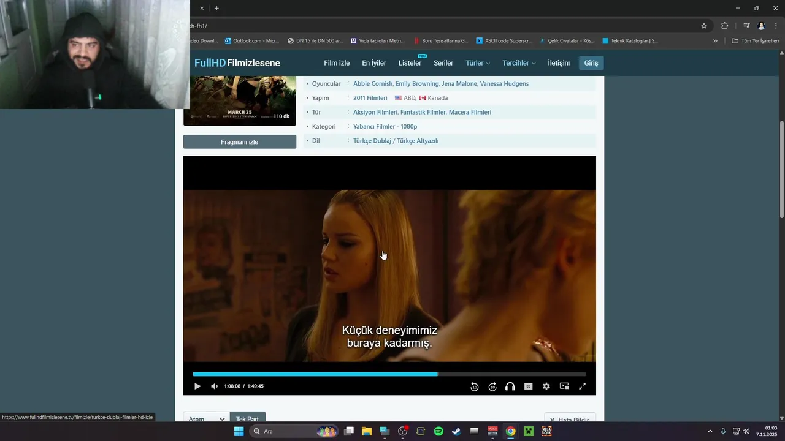Open File Explorer from taskbar
This screenshot has width=785, height=441.
pos(367,431)
